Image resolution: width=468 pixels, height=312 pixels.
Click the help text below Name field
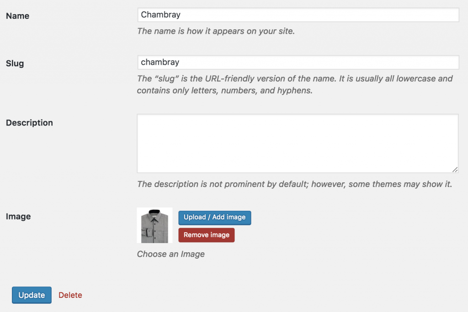216,31
